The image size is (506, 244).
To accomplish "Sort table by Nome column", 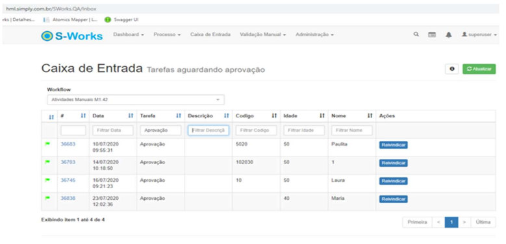I will pos(370,116).
